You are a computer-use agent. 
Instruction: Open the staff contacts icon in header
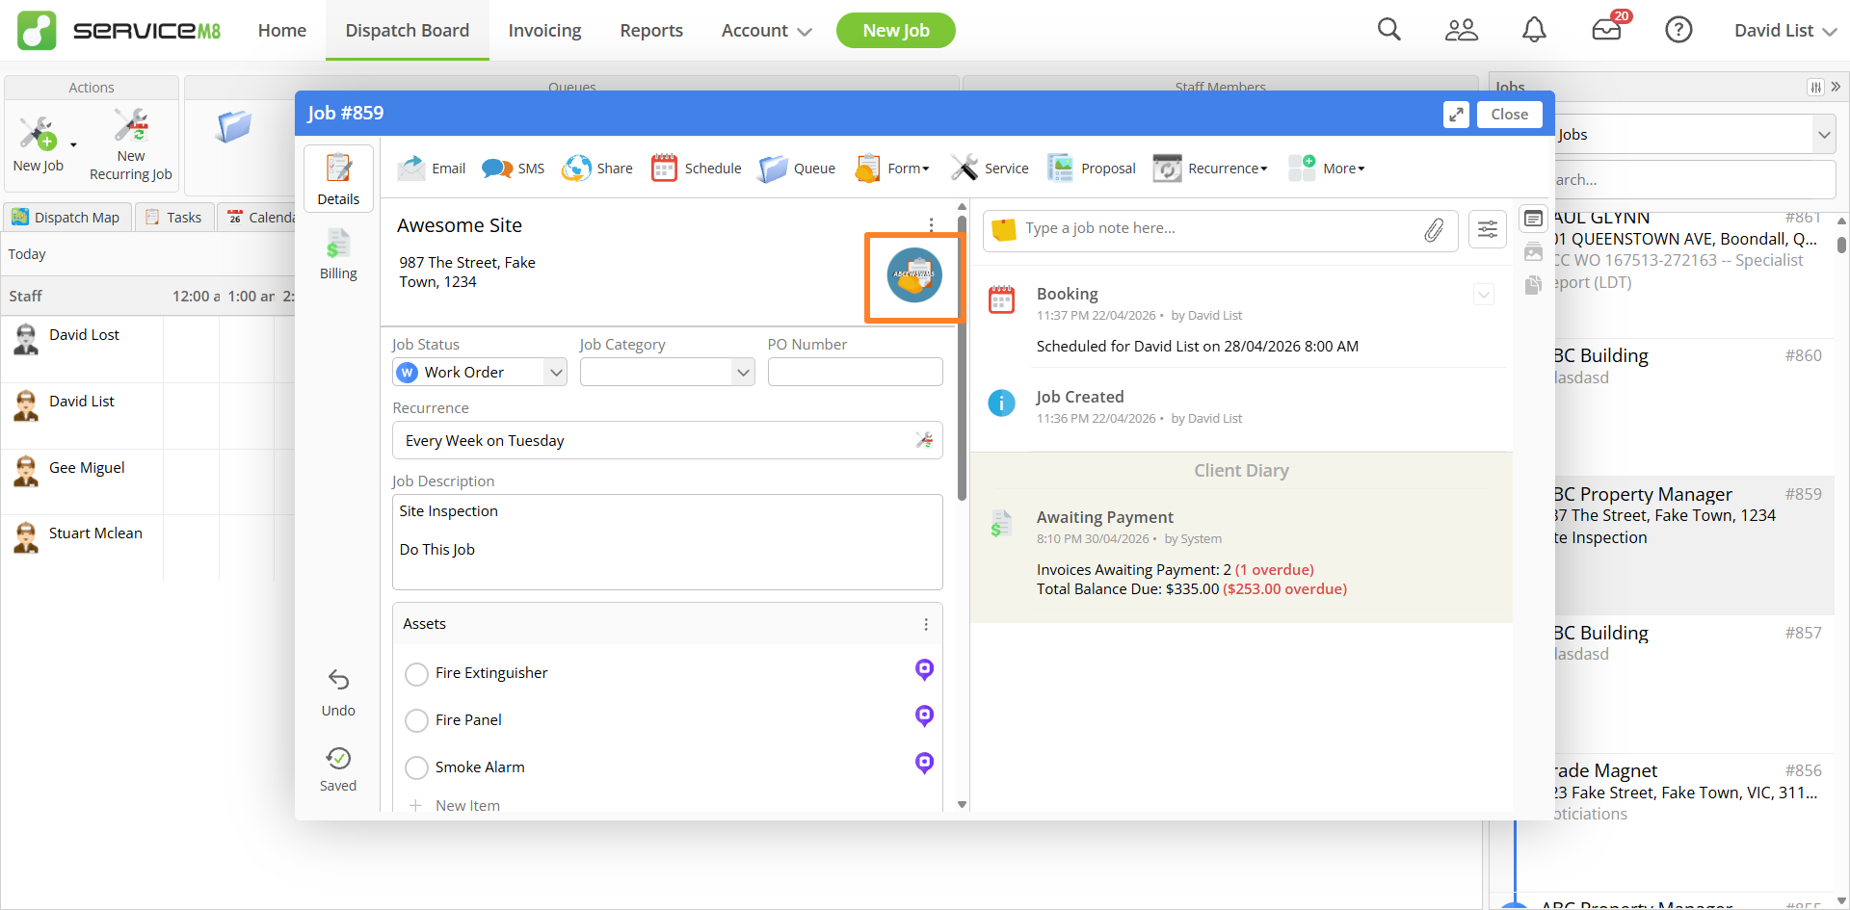[x=1461, y=30]
